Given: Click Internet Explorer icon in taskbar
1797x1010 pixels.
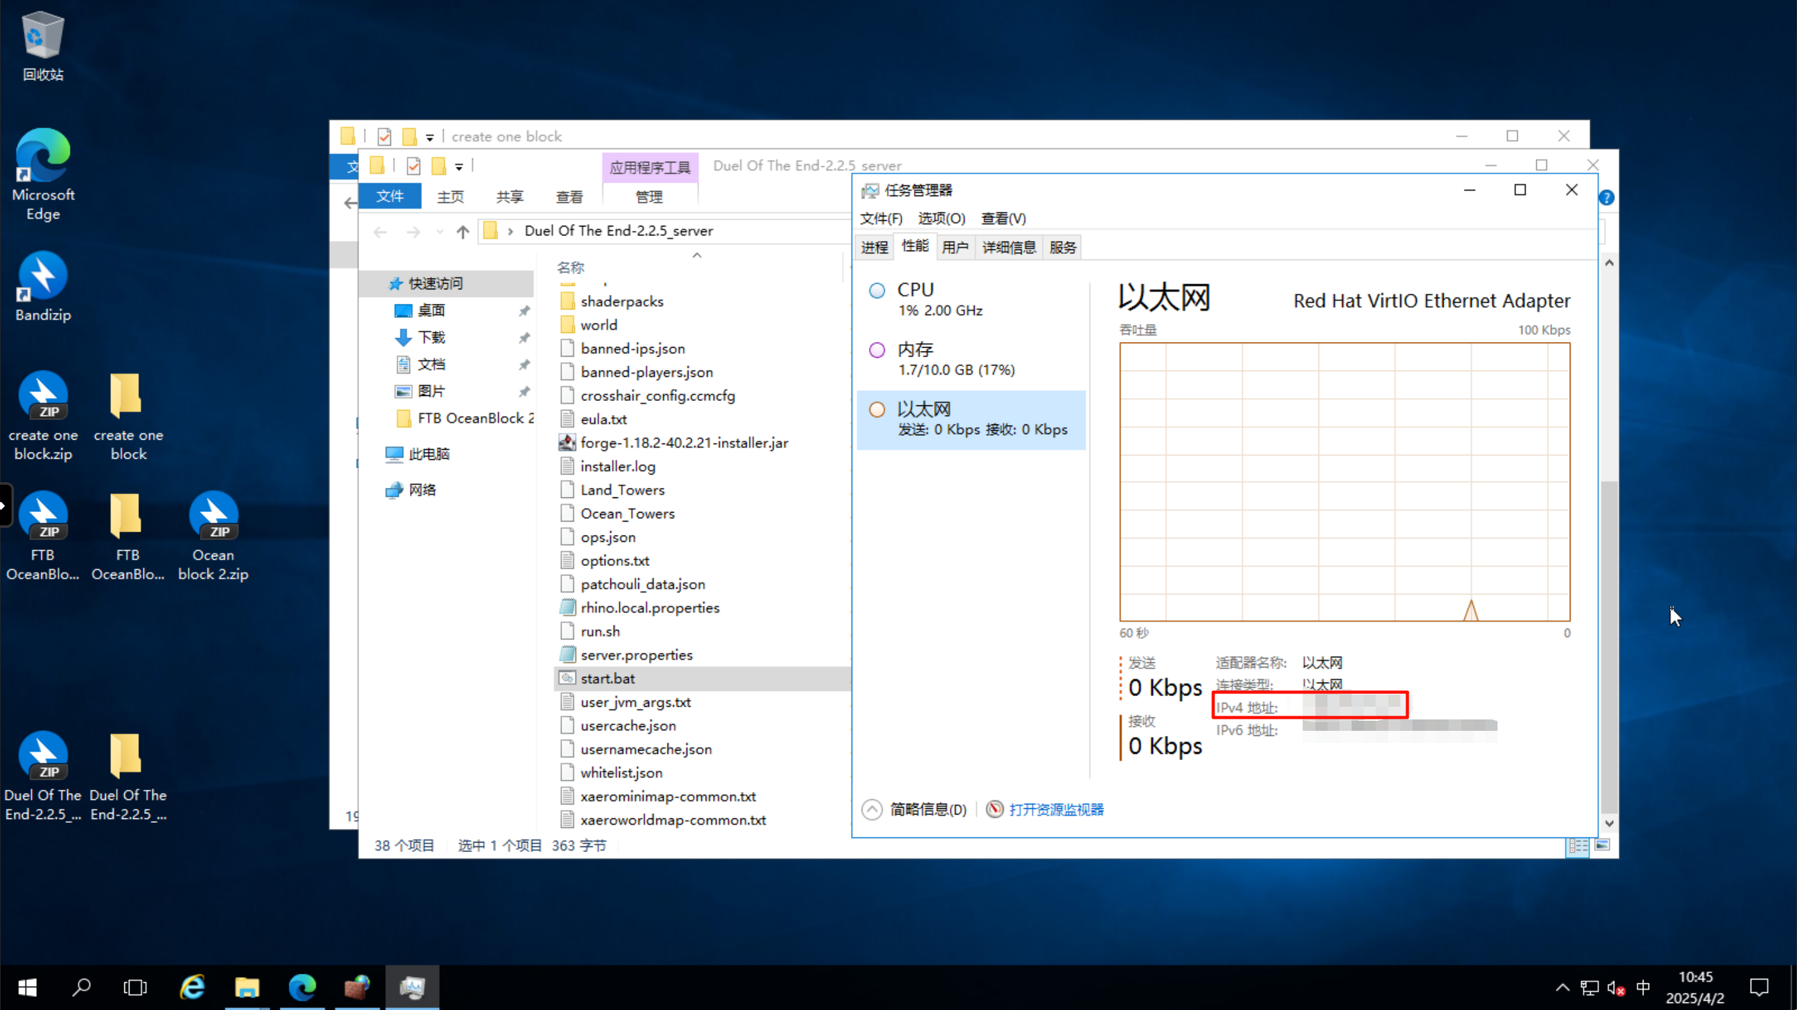Looking at the screenshot, I should (x=192, y=987).
